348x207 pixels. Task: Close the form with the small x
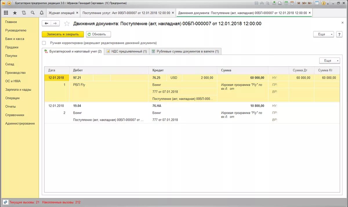pyautogui.click(x=342, y=22)
